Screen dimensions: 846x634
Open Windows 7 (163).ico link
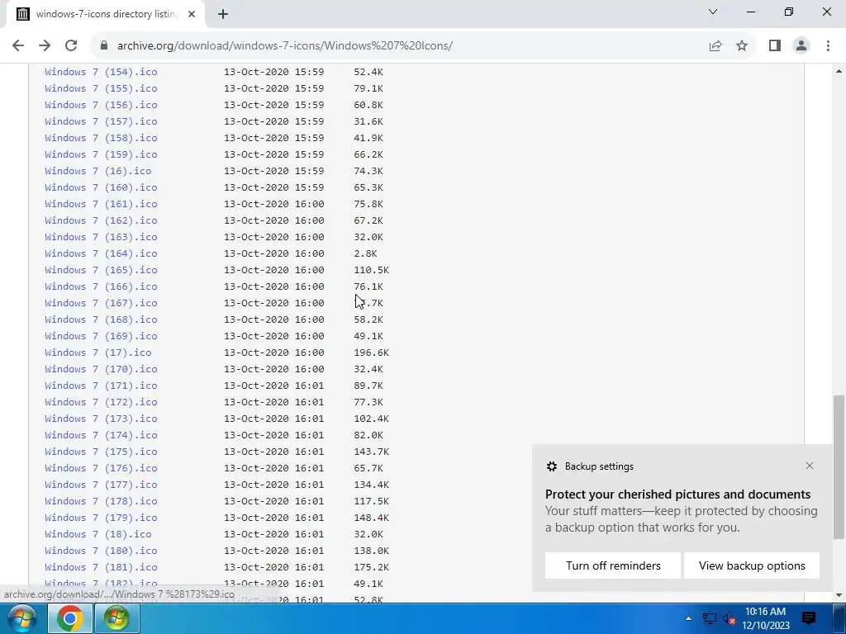pyautogui.click(x=101, y=237)
